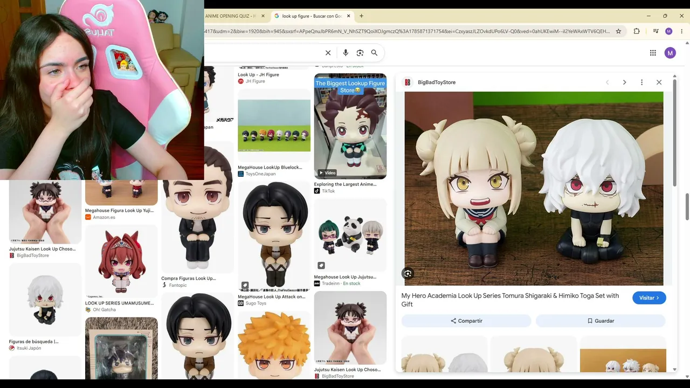Click the 'En stock' label beside Tradeinn
This screenshot has width=690, height=388.
(x=351, y=283)
